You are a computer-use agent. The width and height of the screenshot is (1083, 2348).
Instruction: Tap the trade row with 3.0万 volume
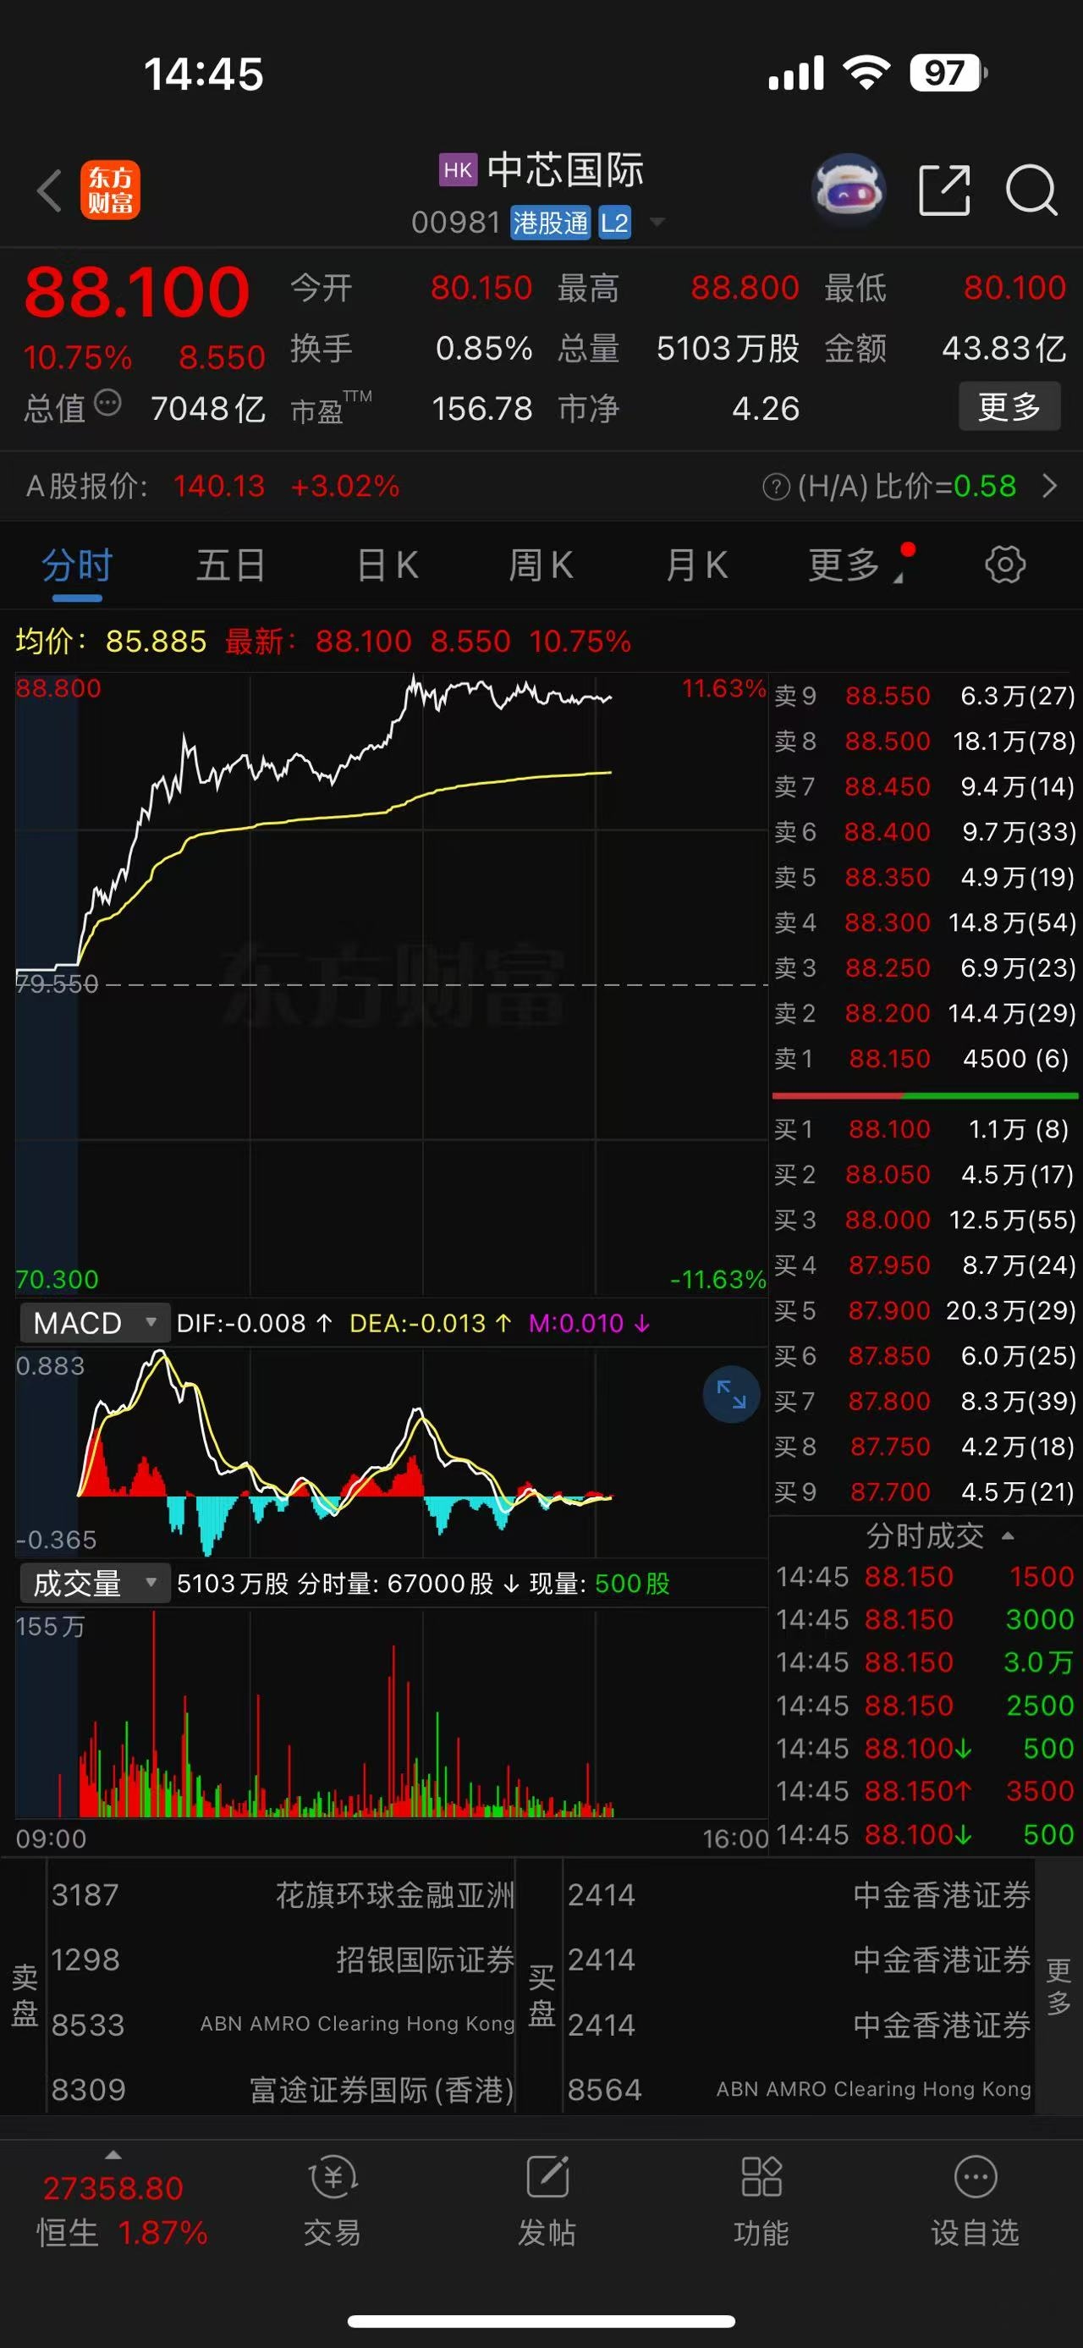[925, 1662]
